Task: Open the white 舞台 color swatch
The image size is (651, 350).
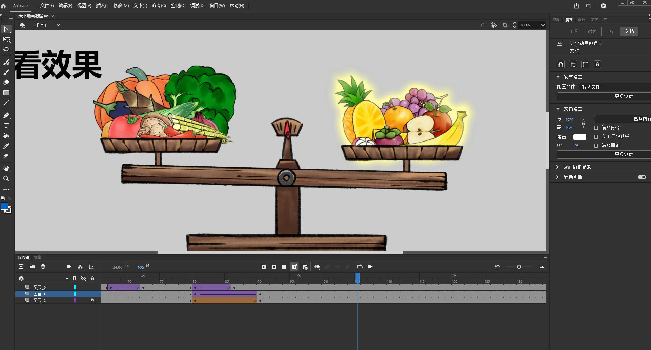Action: click(580, 137)
